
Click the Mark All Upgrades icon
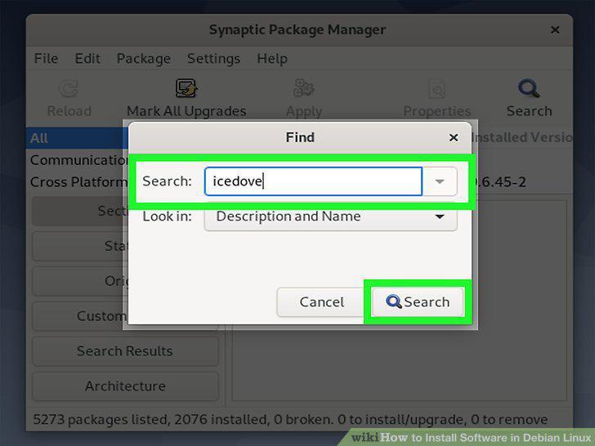click(186, 88)
